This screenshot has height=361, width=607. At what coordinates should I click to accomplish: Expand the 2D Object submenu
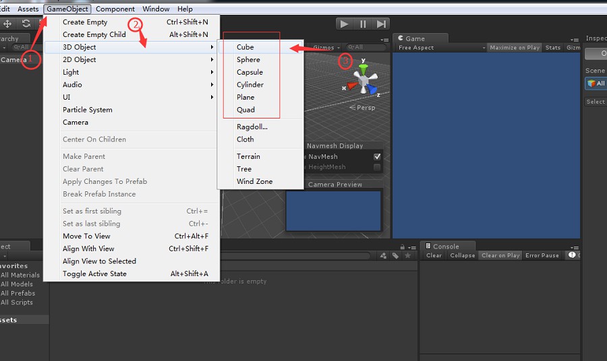coord(130,59)
